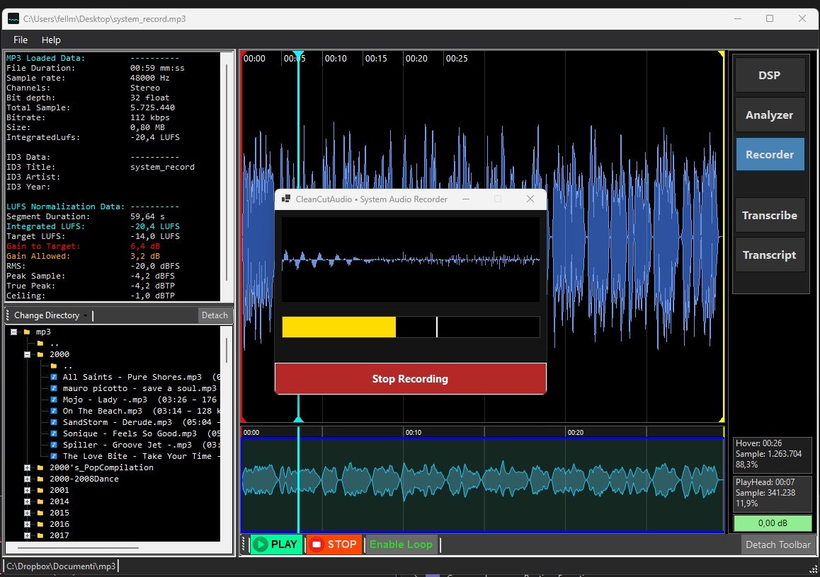The height and width of the screenshot is (577, 820).
Task: Click the yellow recording level bar
Action: [338, 327]
